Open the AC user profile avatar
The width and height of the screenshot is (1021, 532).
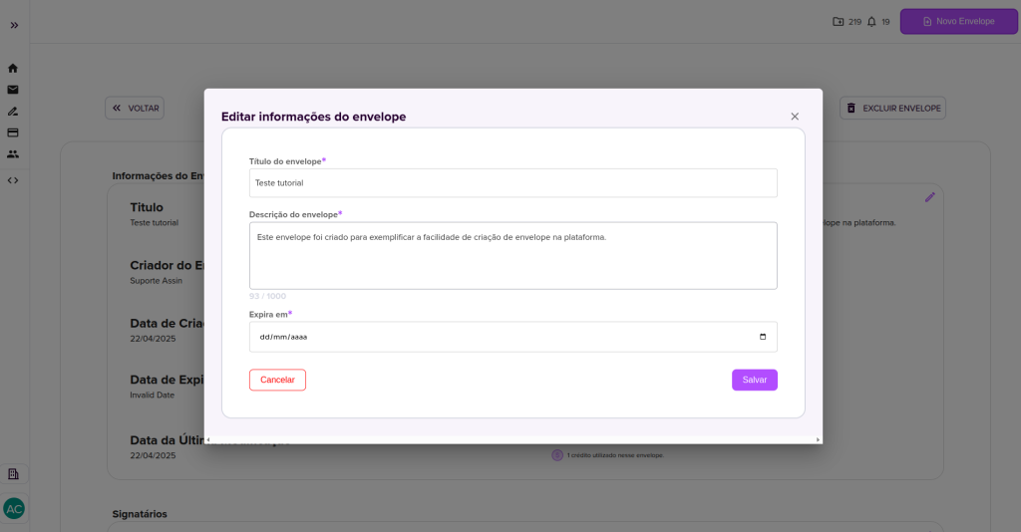pyautogui.click(x=14, y=508)
